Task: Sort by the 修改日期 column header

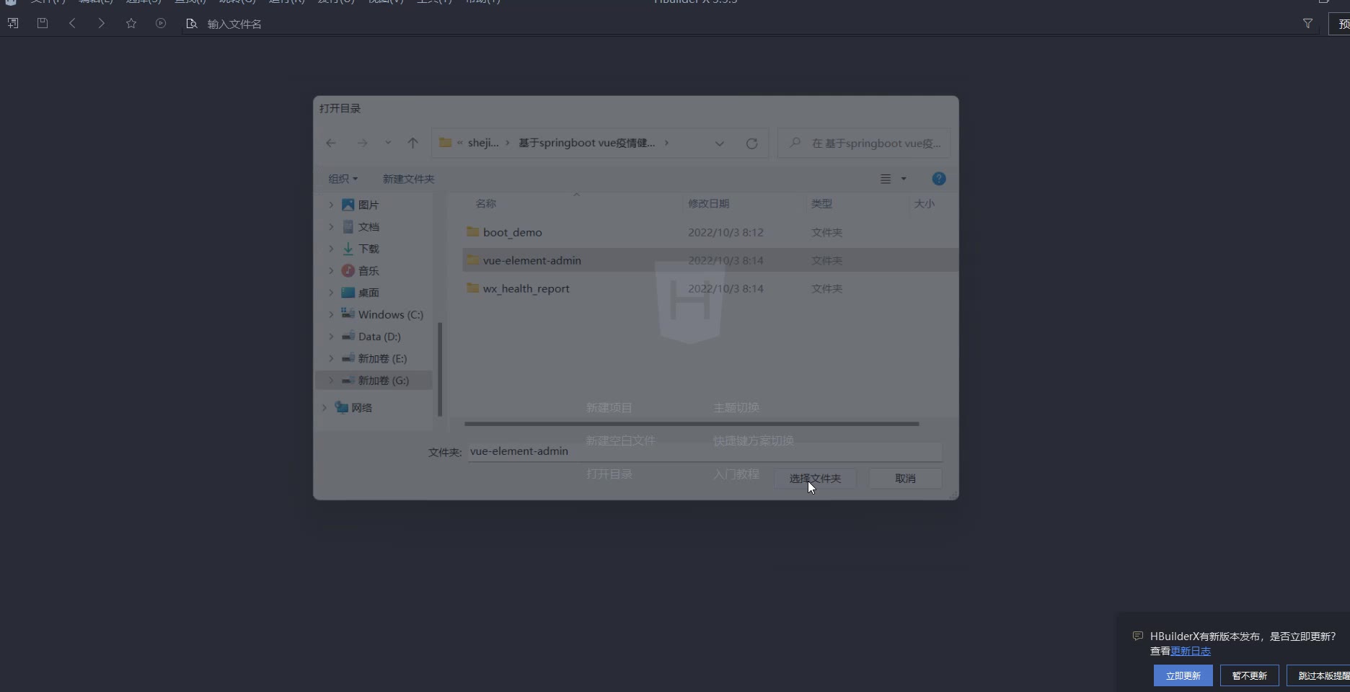Action: pyautogui.click(x=708, y=203)
